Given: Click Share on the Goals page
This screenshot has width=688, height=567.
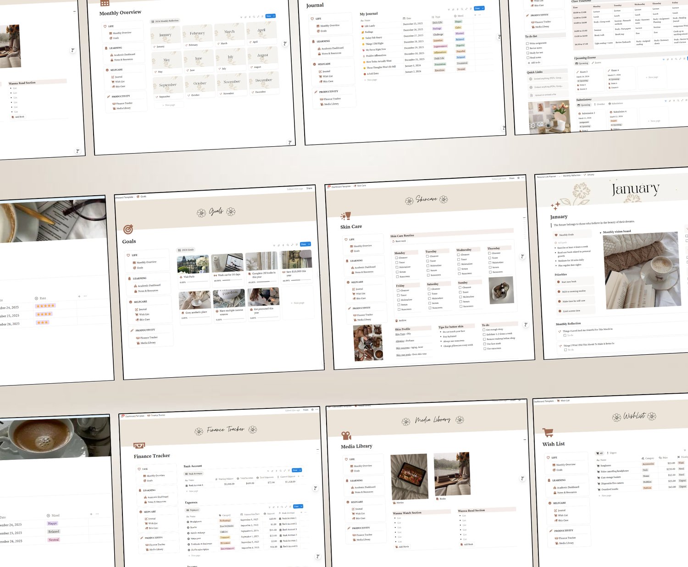Looking at the screenshot, I should [x=309, y=188].
